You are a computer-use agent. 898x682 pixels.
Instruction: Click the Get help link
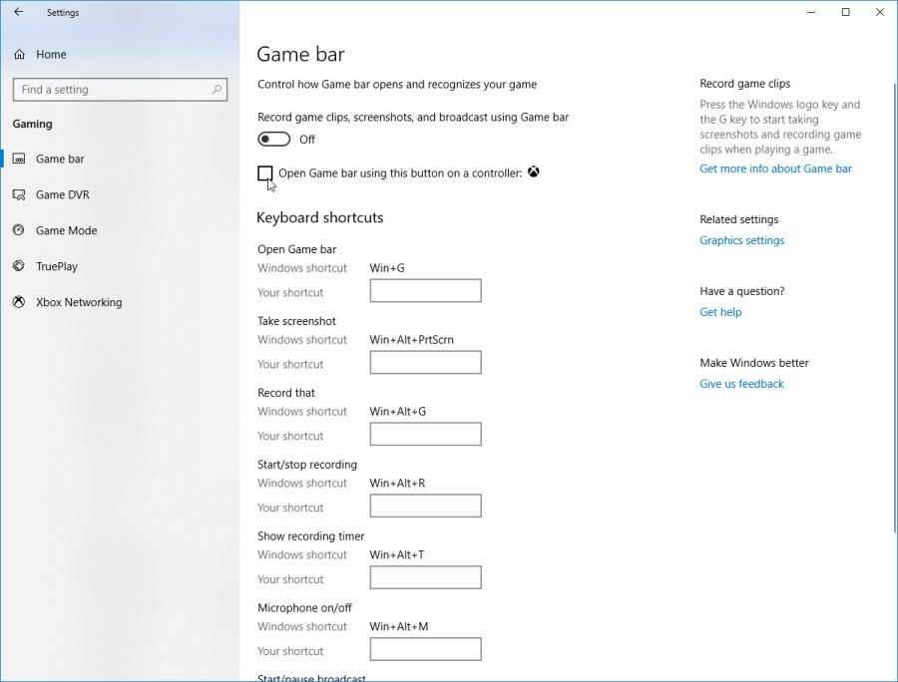click(720, 312)
